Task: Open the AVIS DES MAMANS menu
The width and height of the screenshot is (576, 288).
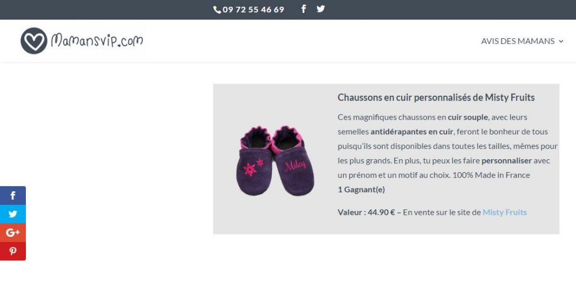Action: click(517, 41)
